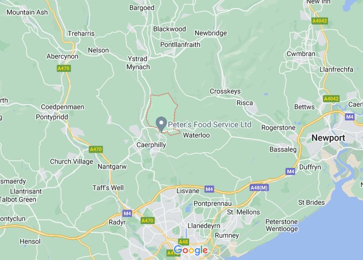Click the A48(M) road shield
363x260 pixels.
point(259,188)
